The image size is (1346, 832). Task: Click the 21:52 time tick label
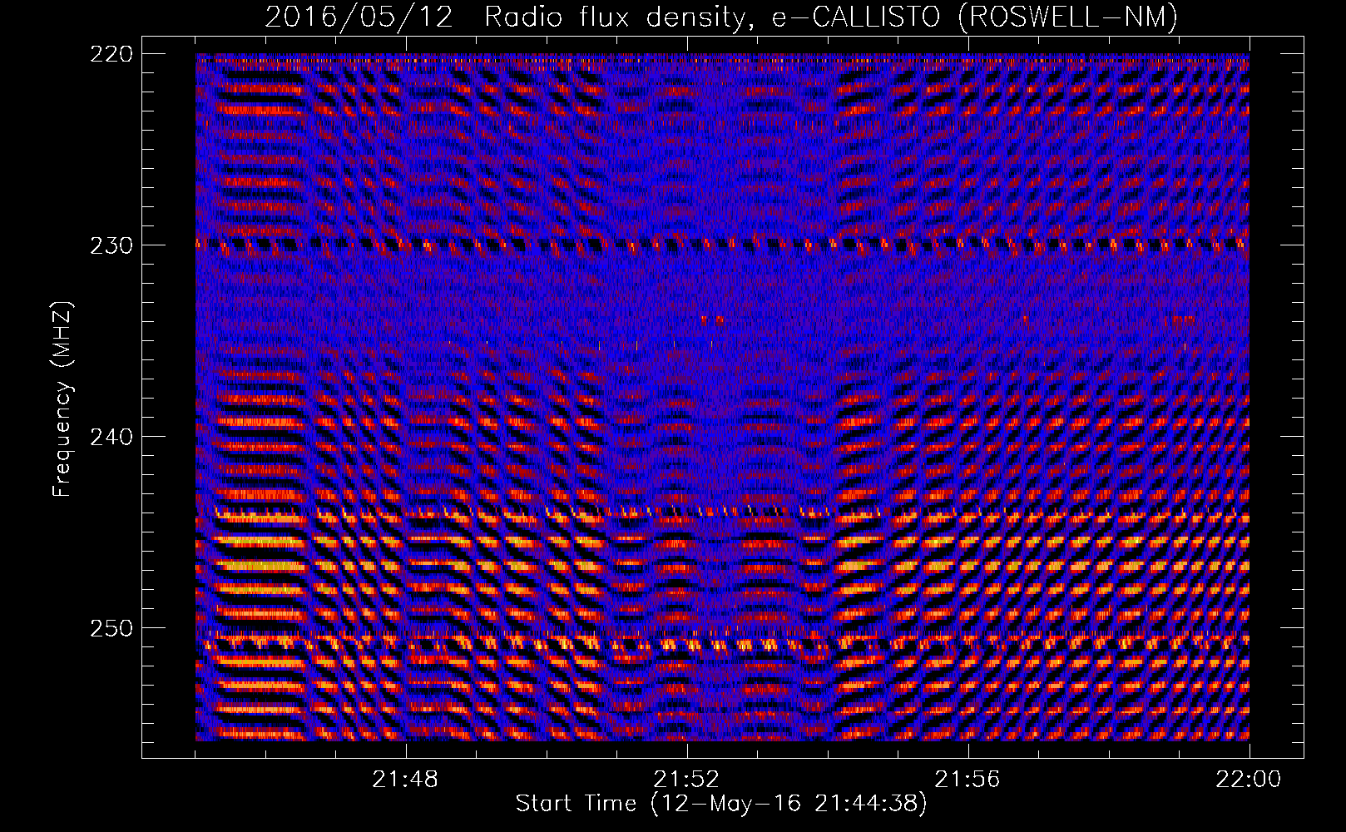687,780
